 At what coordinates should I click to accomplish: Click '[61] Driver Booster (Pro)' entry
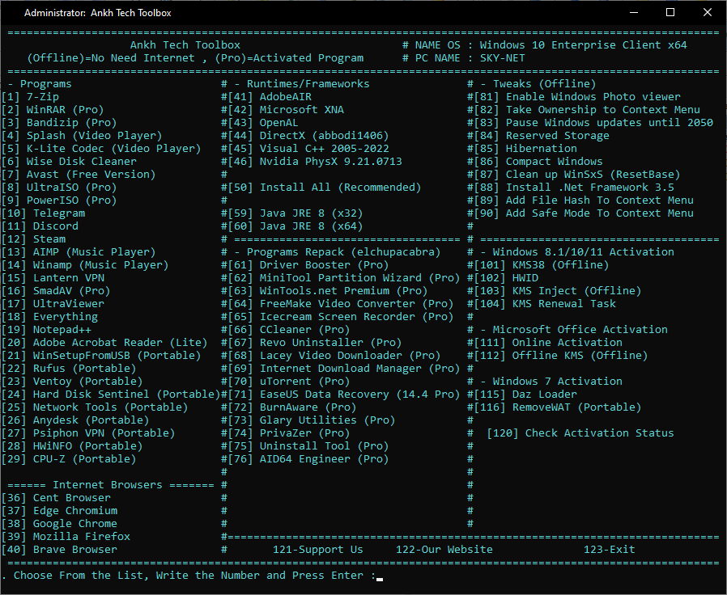coord(308,265)
